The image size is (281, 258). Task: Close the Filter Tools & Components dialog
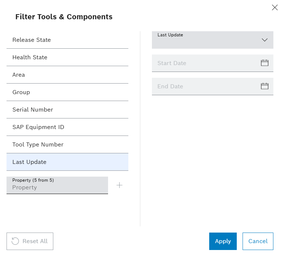tap(274, 8)
